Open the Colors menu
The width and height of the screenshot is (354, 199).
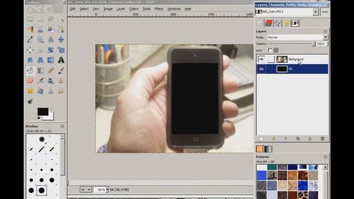pyautogui.click(x=134, y=9)
